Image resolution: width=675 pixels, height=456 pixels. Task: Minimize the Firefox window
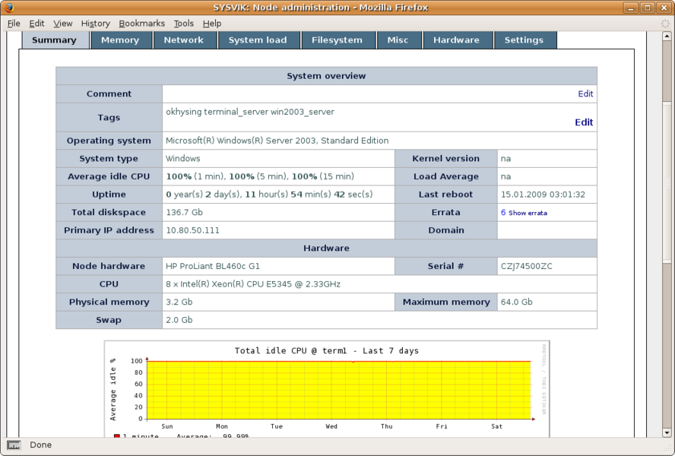631,8
